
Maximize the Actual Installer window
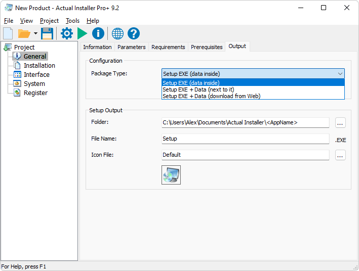click(x=324, y=8)
